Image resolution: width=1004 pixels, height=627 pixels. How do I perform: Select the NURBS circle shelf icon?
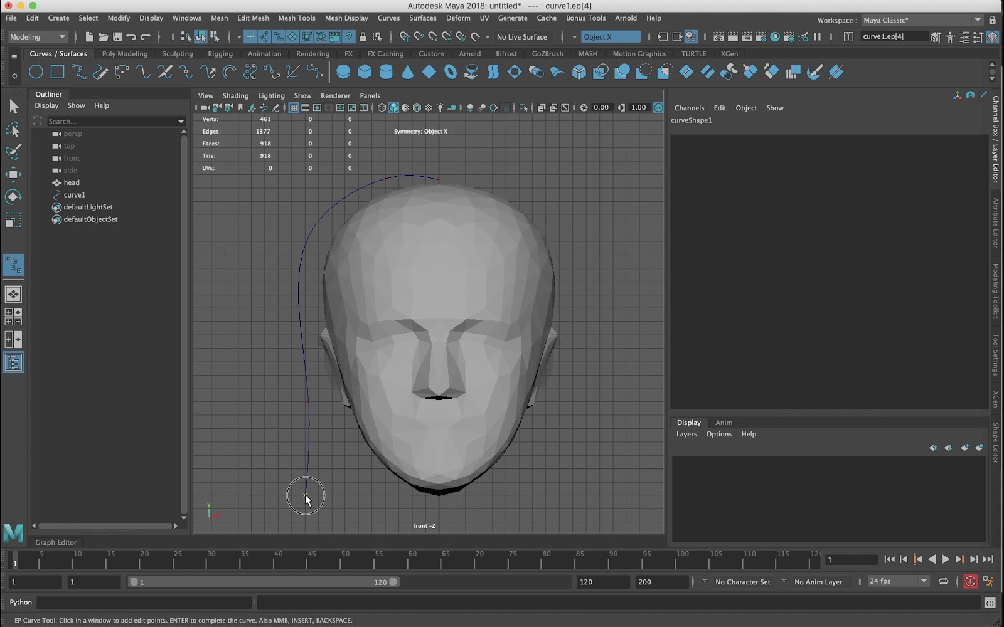[x=36, y=72]
